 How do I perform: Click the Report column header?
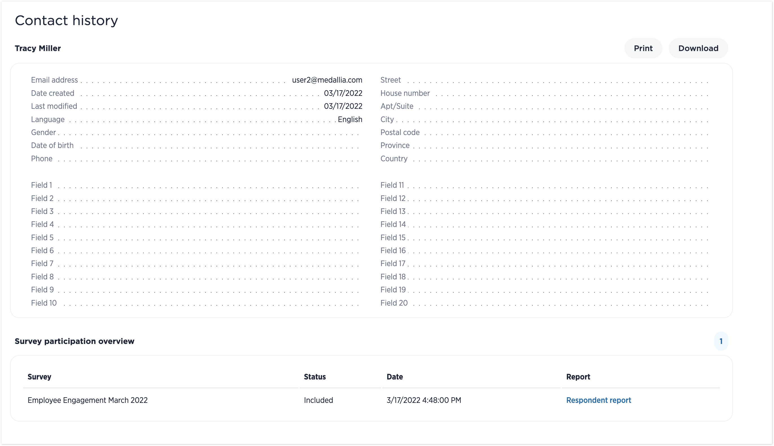coord(578,377)
